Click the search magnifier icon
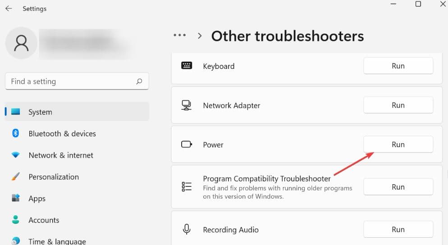The image size is (448, 245). pos(139,82)
